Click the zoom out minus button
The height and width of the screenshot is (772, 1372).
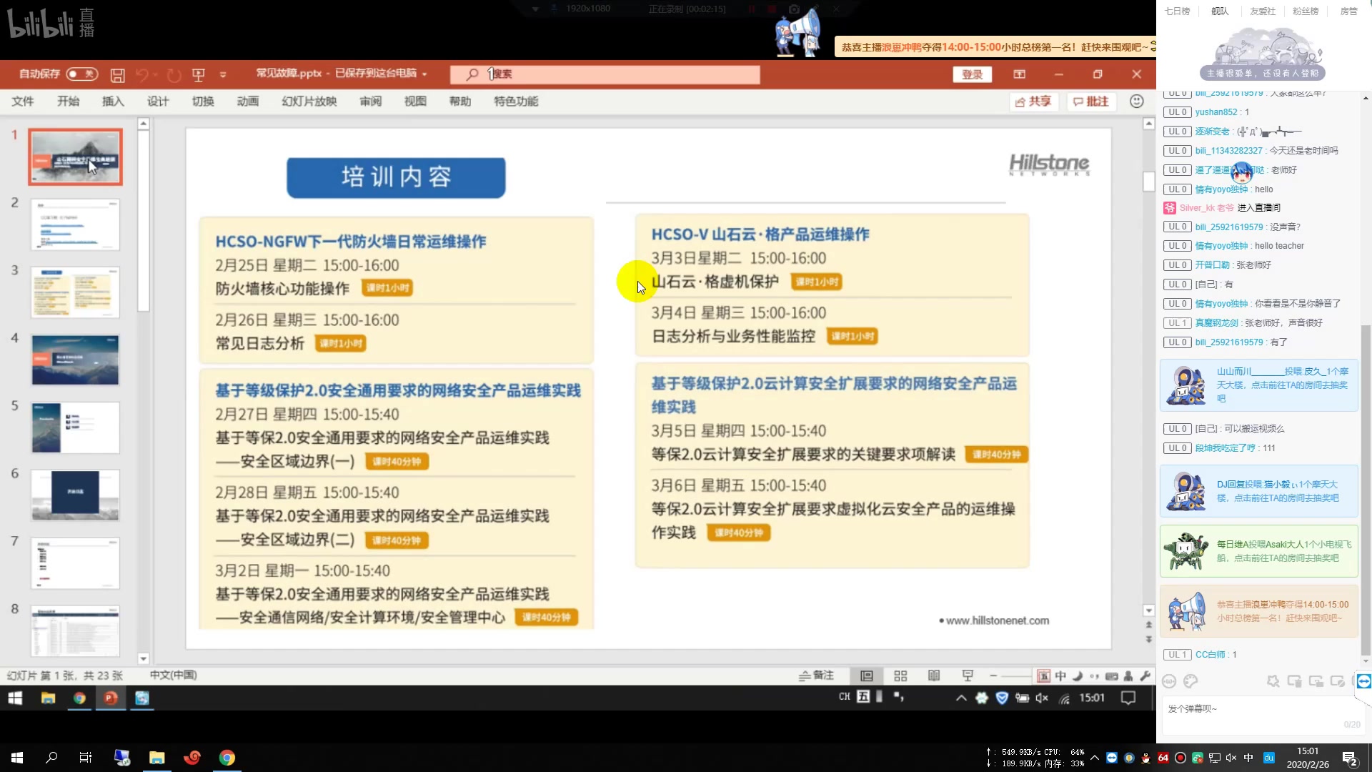click(993, 675)
